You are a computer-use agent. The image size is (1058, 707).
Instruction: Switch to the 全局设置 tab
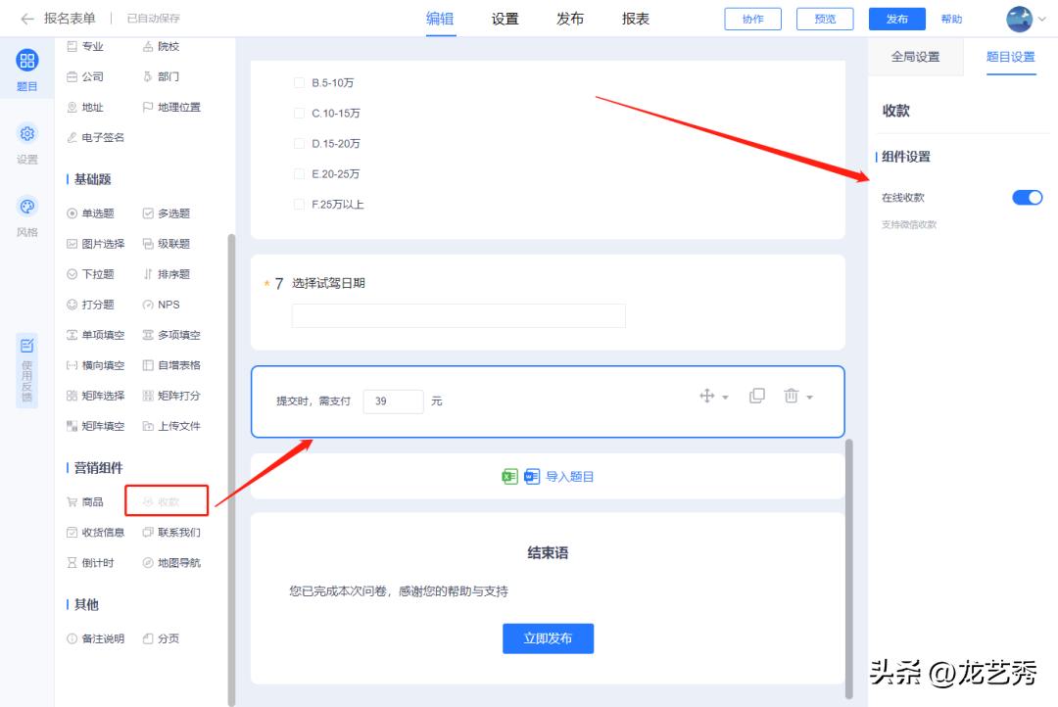pos(915,56)
